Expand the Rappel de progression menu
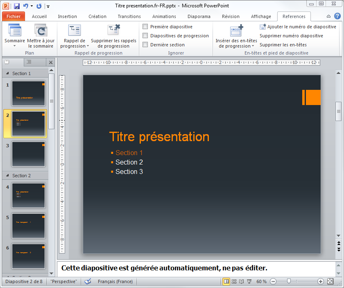 pos(75,36)
